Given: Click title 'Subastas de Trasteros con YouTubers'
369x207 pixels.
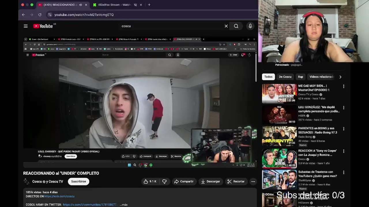Looking at the screenshot, I should [318, 174].
